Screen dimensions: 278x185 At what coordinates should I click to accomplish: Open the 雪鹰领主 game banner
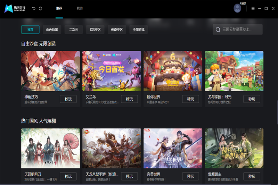coord(234,148)
